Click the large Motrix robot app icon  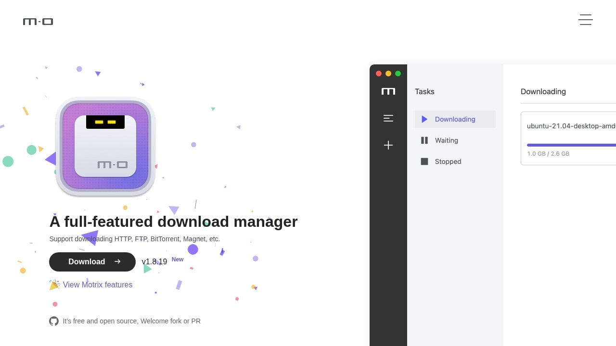pyautogui.click(x=105, y=147)
